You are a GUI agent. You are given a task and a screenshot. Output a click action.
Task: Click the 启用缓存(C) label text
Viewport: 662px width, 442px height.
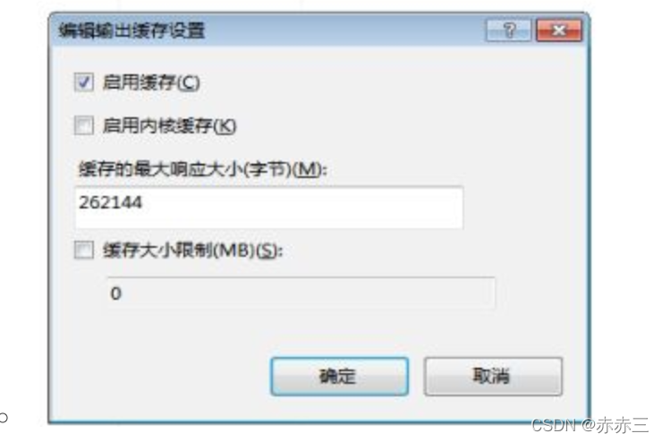151,82
